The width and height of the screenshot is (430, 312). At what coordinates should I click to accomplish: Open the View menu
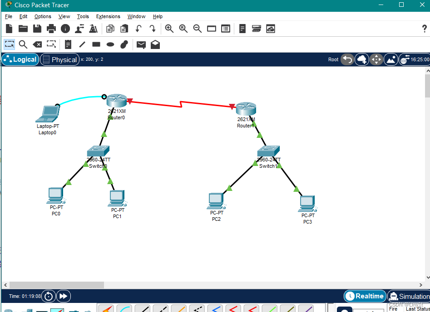[x=64, y=16]
